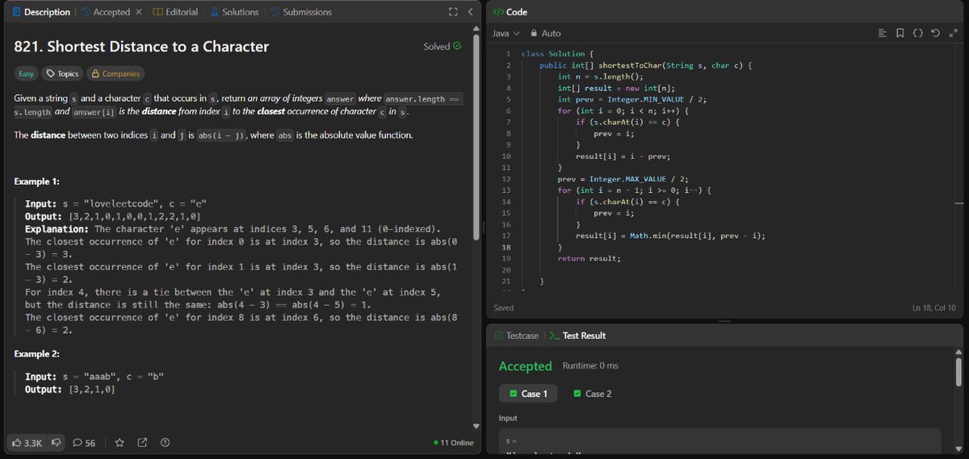Click the bookmark icon in editor toolbar
Image resolution: width=969 pixels, height=459 pixels.
click(900, 33)
